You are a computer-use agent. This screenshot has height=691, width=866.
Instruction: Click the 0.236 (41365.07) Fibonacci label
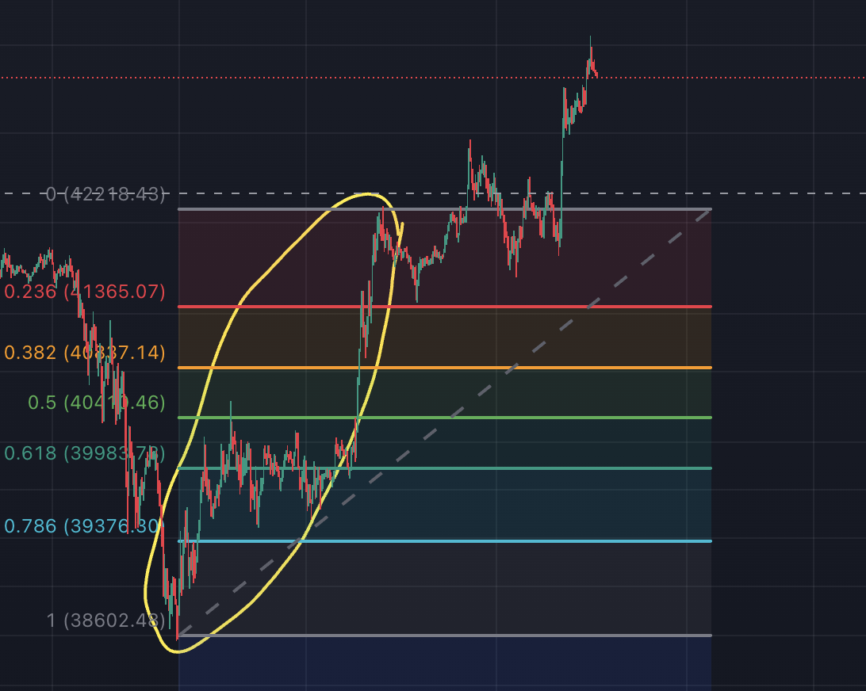(85, 292)
